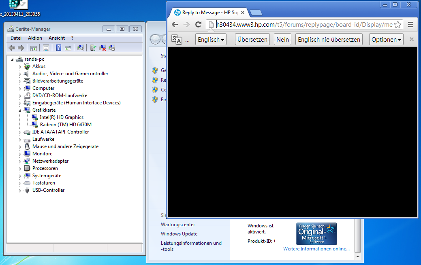Toggle console tree pane in Geräte-Manager toolbar
Image resolution: width=421 pixels, height=265 pixels.
click(x=34, y=48)
